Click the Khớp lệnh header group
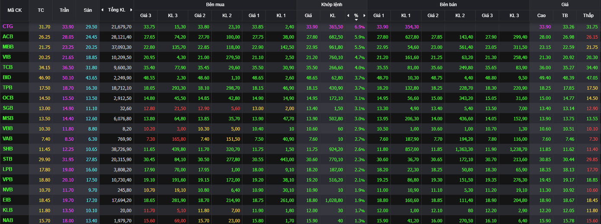 332,4
